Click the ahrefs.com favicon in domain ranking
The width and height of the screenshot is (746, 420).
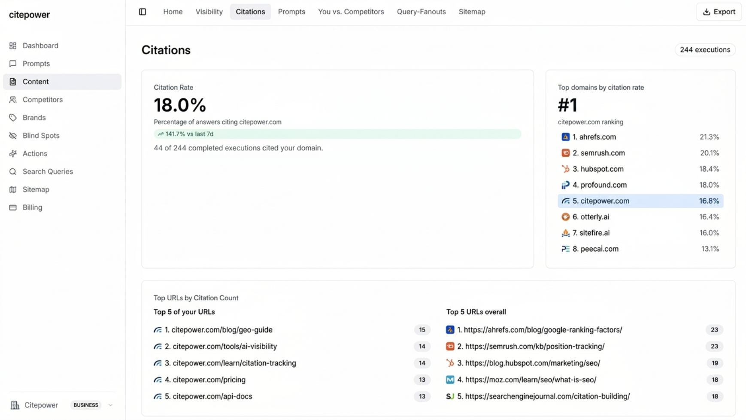point(565,137)
